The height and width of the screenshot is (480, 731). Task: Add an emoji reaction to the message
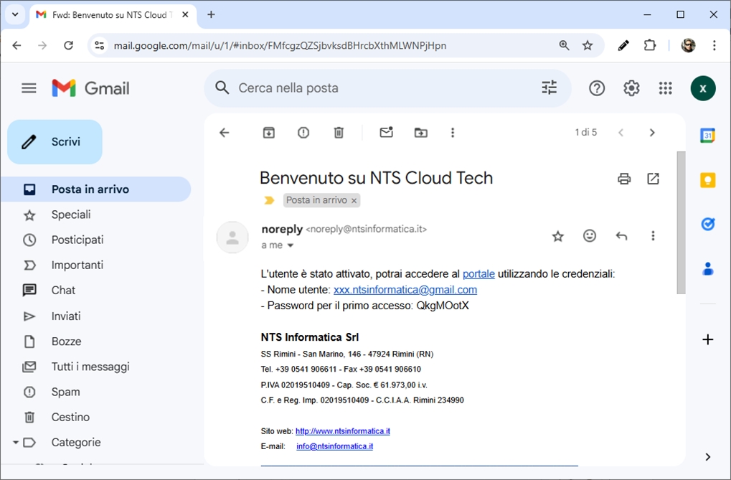[590, 236]
